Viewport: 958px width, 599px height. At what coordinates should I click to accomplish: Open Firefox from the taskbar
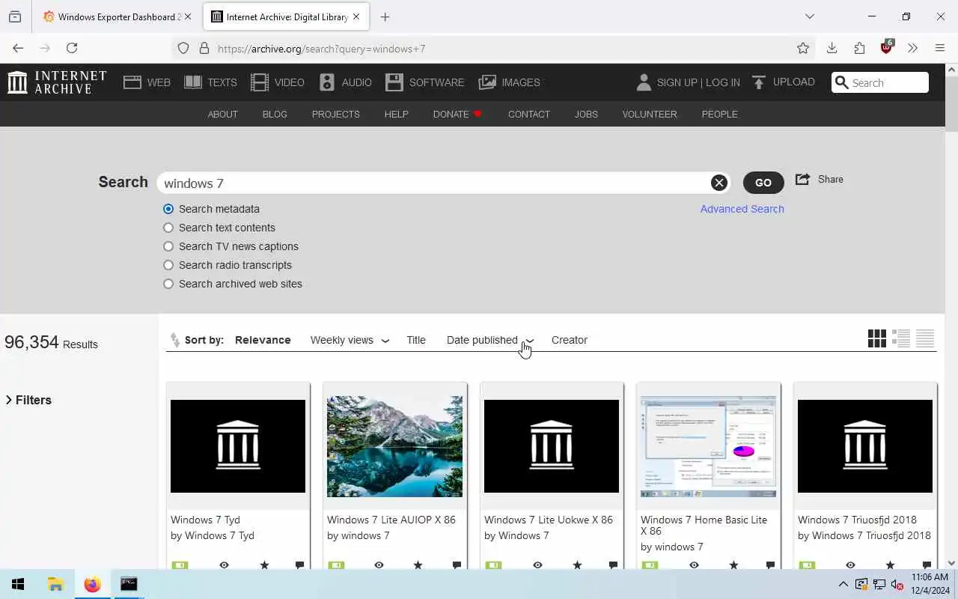(x=92, y=584)
